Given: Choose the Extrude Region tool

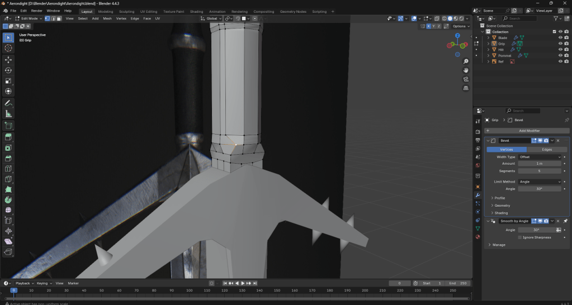Looking at the screenshot, I should click(8, 137).
